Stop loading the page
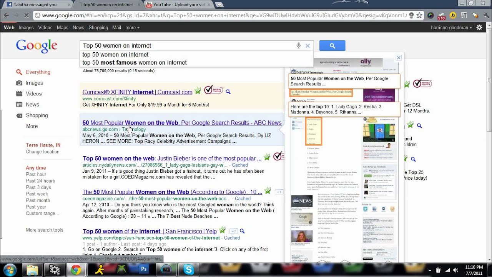This screenshot has height=277, width=492. (27, 15)
